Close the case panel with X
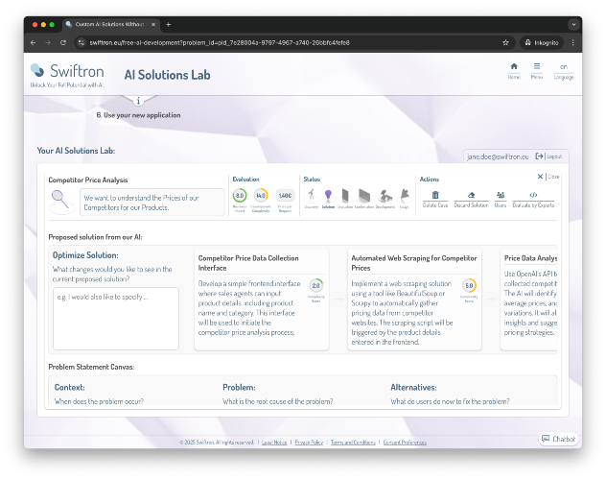 (x=540, y=177)
